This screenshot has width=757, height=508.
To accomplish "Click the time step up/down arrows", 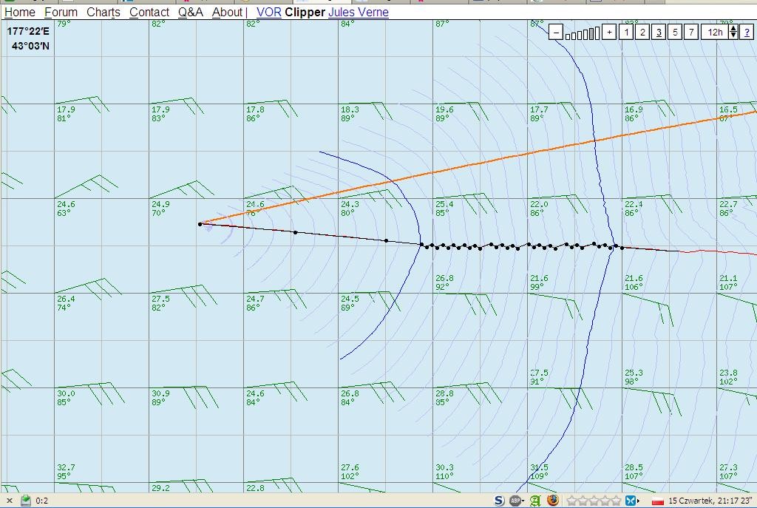I will pos(733,32).
